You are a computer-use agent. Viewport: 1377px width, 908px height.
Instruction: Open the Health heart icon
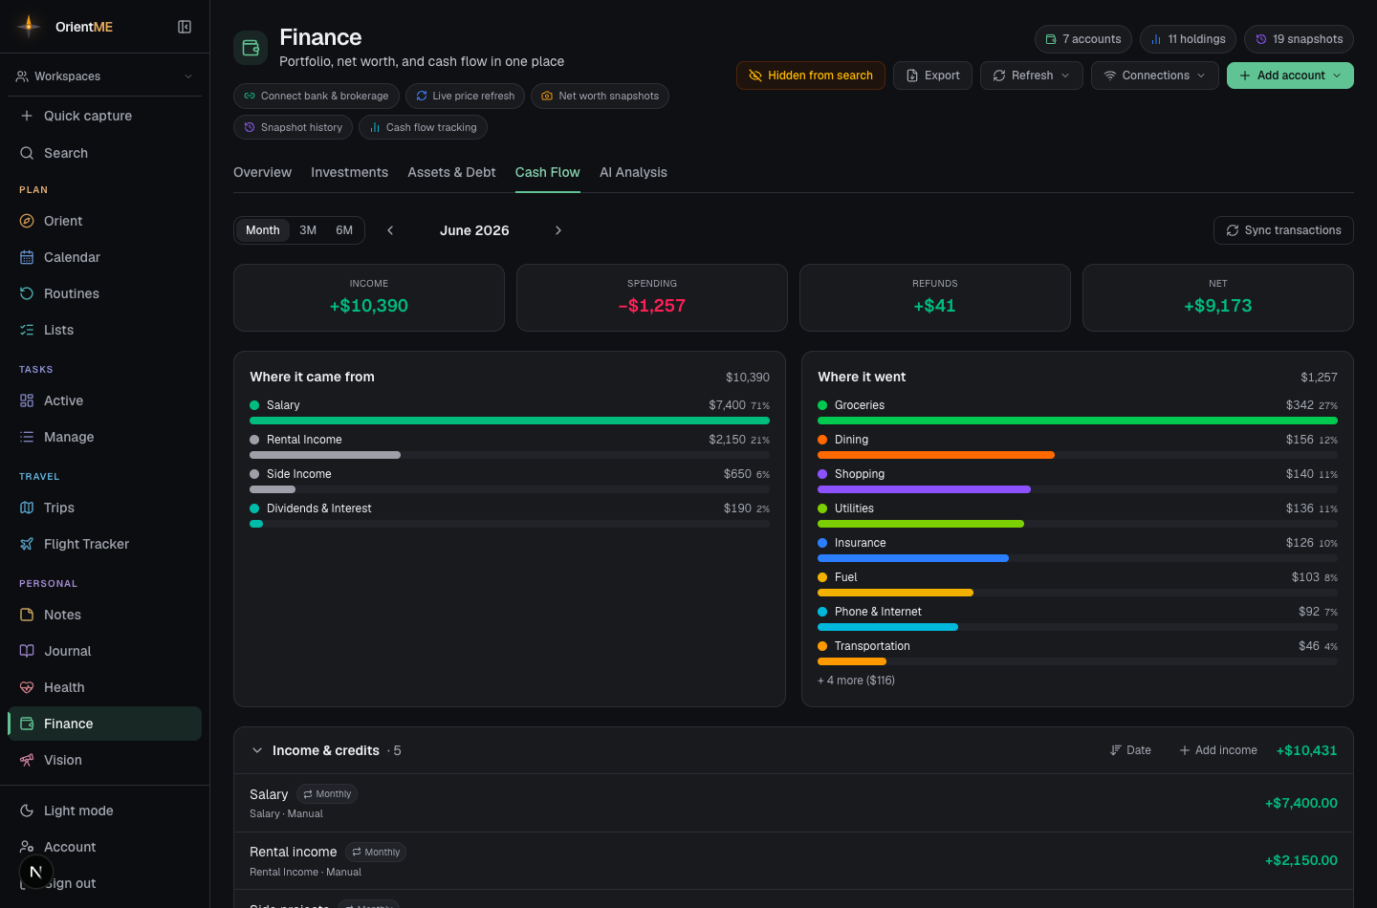tap(27, 687)
